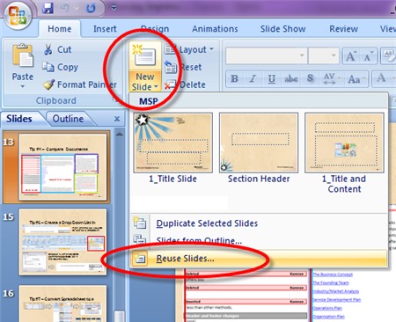Toggle Italic formatting

coord(253,78)
